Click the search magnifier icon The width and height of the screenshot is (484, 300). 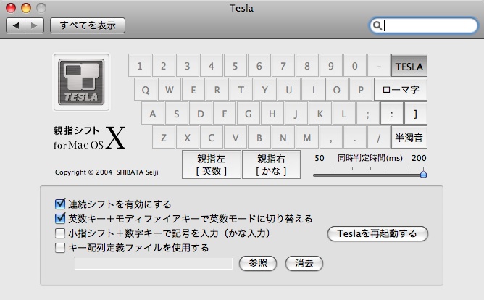(377, 25)
